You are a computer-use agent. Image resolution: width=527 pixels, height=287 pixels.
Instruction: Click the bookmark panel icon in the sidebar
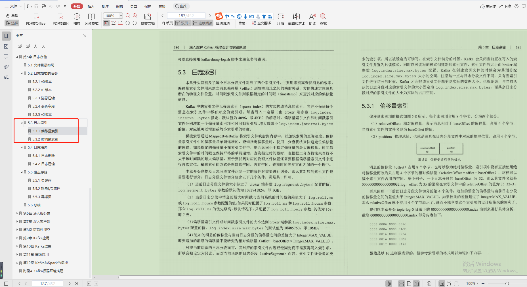pyautogui.click(x=6, y=36)
